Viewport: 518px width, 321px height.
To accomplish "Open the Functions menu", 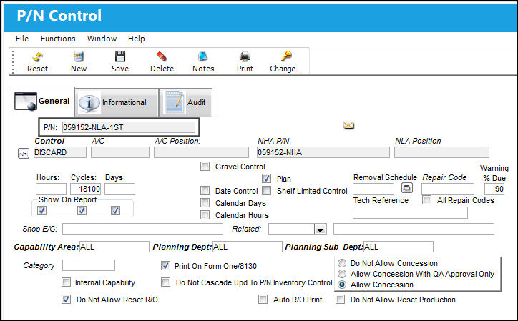I will [58, 39].
